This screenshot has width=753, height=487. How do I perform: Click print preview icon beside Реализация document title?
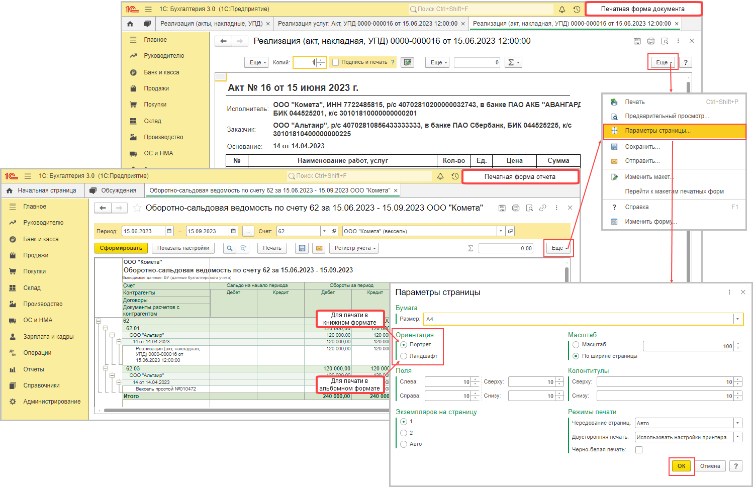[x=665, y=41]
